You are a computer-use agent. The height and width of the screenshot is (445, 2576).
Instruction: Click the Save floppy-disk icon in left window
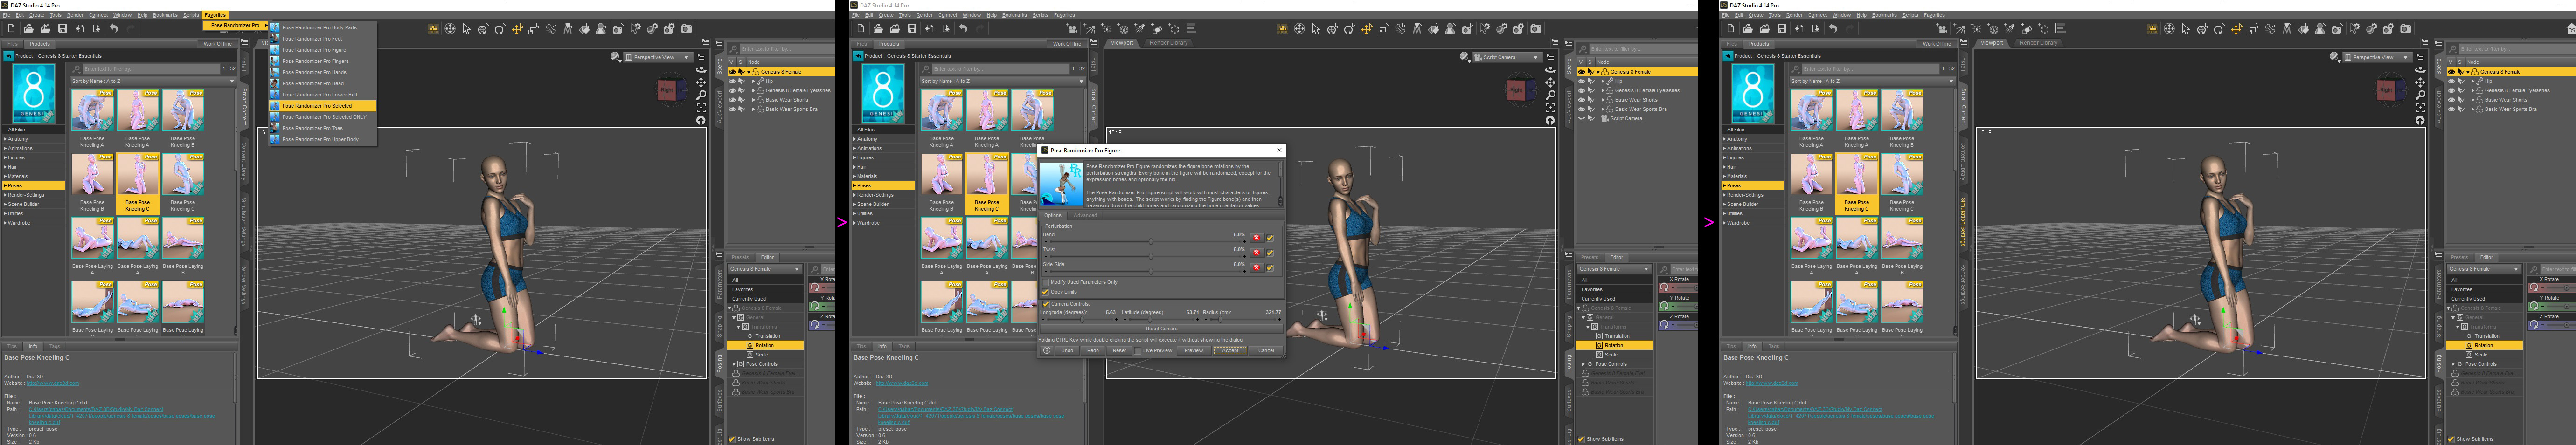(62, 29)
